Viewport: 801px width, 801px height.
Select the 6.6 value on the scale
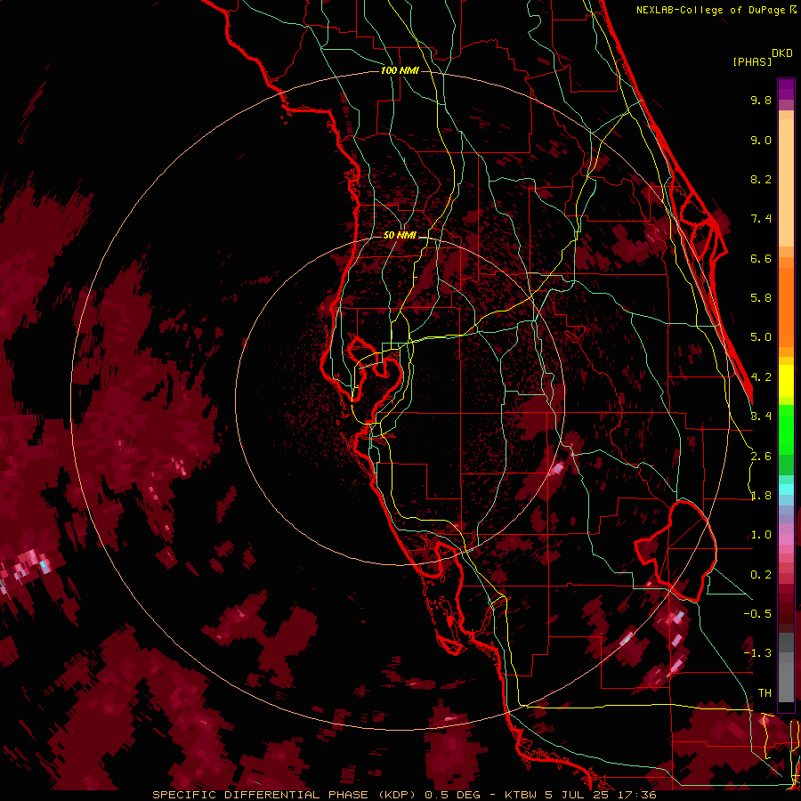click(761, 258)
